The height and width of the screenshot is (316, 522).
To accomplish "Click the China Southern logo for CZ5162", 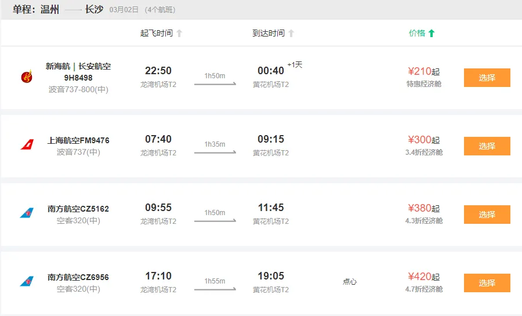I will click(27, 213).
